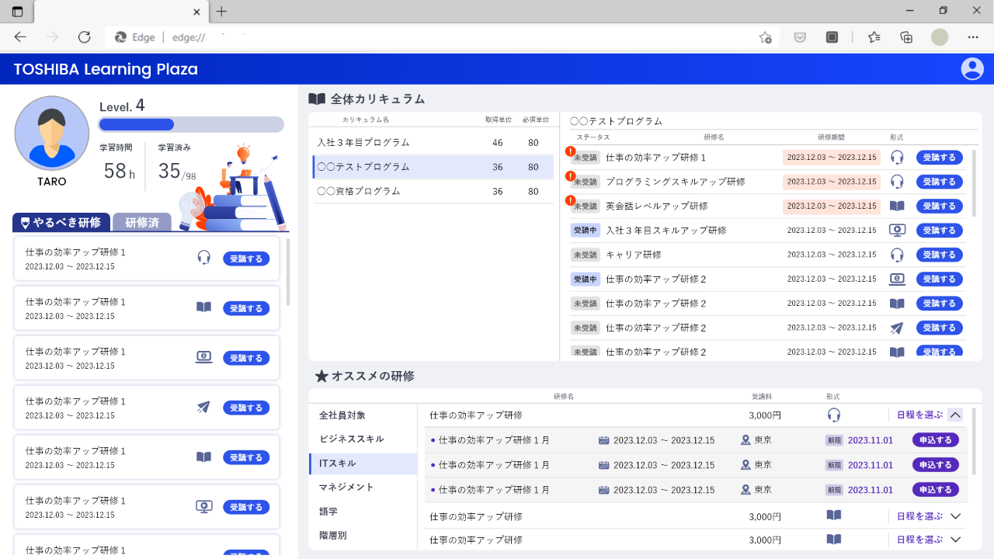Click the red alert icon beside 英会話レベルアップ研修
Image resolution: width=994 pixels, height=559 pixels.
click(571, 201)
